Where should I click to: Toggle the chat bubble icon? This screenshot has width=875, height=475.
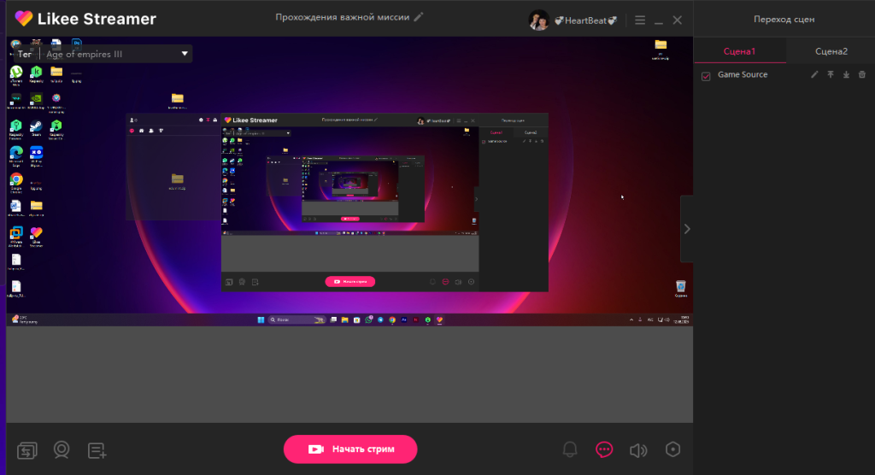604,449
